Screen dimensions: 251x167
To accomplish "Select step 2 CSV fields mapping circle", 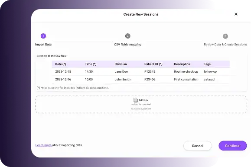I will (127, 36).
